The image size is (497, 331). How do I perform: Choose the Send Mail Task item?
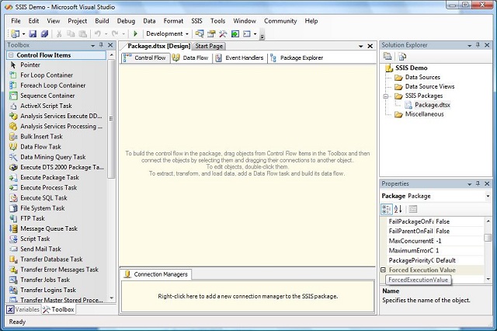point(42,249)
